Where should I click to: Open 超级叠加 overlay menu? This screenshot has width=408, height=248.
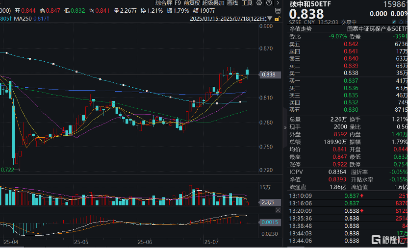tap(213, 3)
